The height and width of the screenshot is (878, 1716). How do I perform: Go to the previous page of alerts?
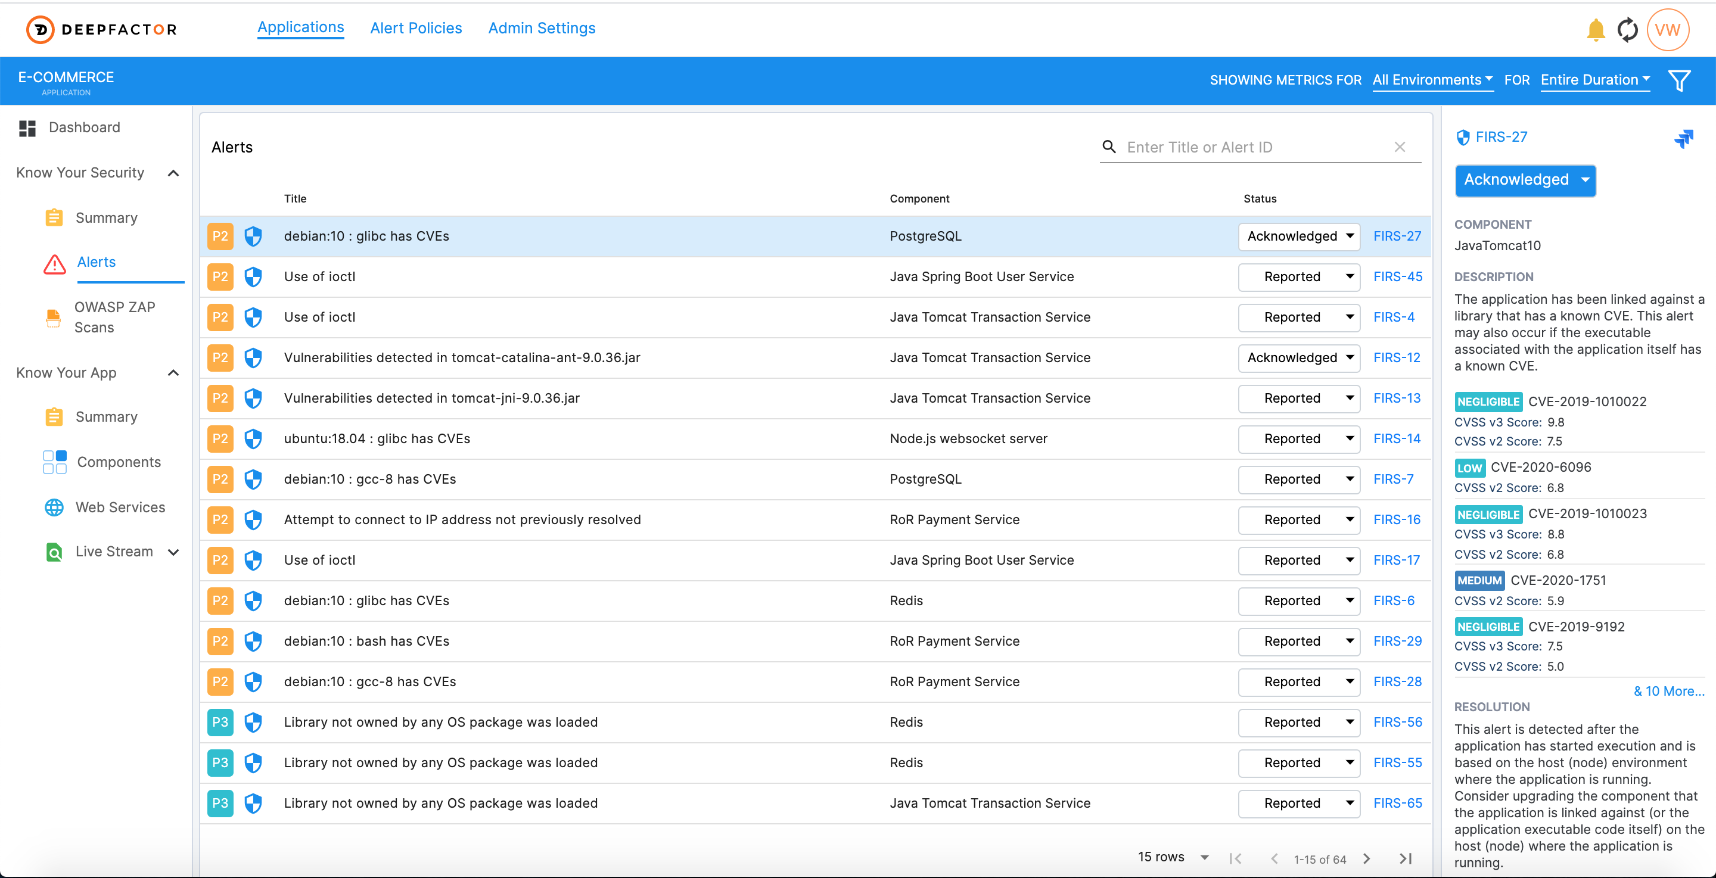(1274, 859)
